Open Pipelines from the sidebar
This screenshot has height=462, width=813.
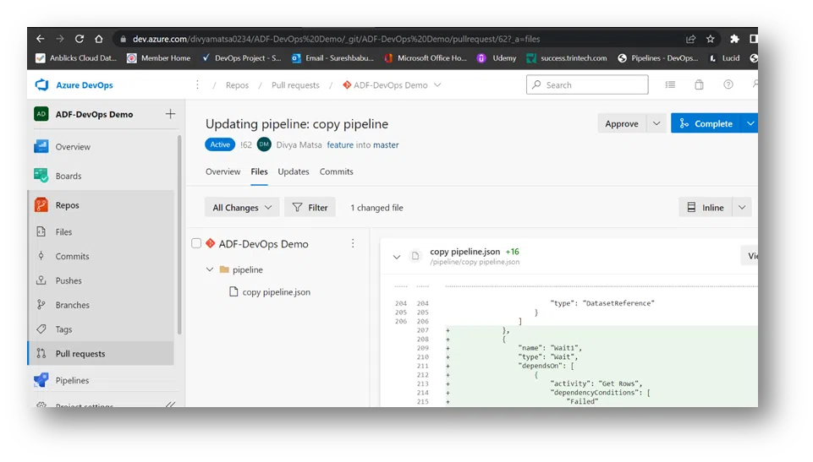[x=41, y=380]
